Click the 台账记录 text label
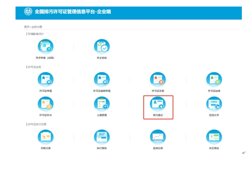The height and width of the screenshot is (181, 250). [x=46, y=148]
